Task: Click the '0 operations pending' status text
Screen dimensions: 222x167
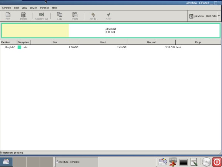Action: pyautogui.click(x=11, y=153)
